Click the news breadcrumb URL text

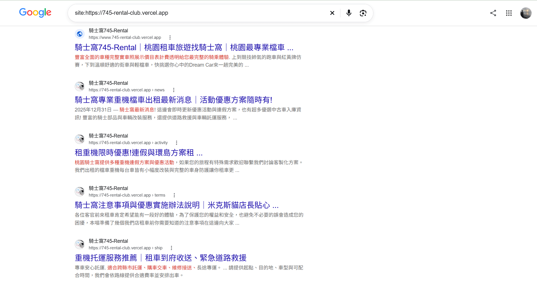tap(126, 90)
